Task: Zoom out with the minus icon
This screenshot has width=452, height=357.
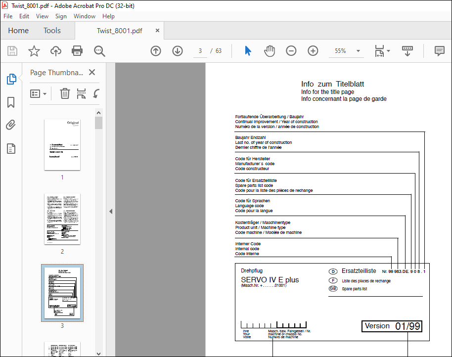Action: pyautogui.click(x=291, y=51)
